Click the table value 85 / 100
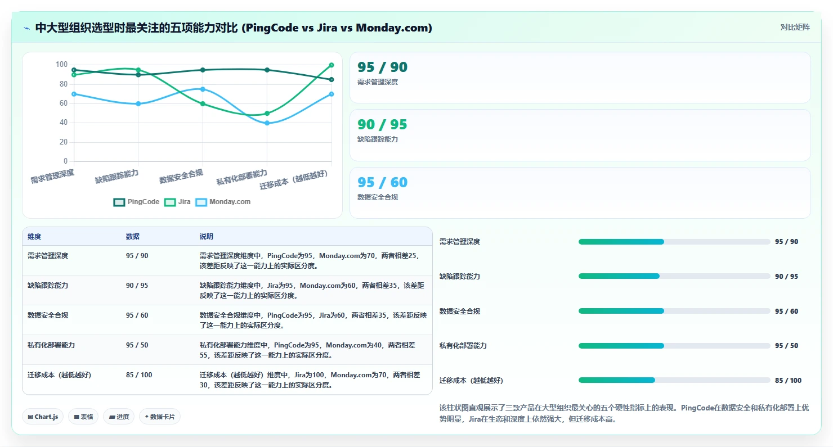Image resolution: width=833 pixels, height=447 pixels. (x=139, y=375)
